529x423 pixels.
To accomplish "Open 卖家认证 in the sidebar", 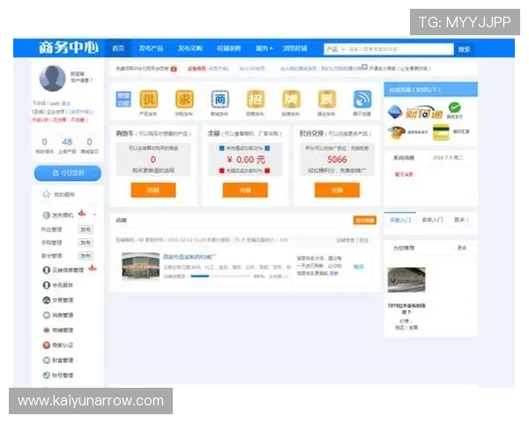I will [x=58, y=345].
